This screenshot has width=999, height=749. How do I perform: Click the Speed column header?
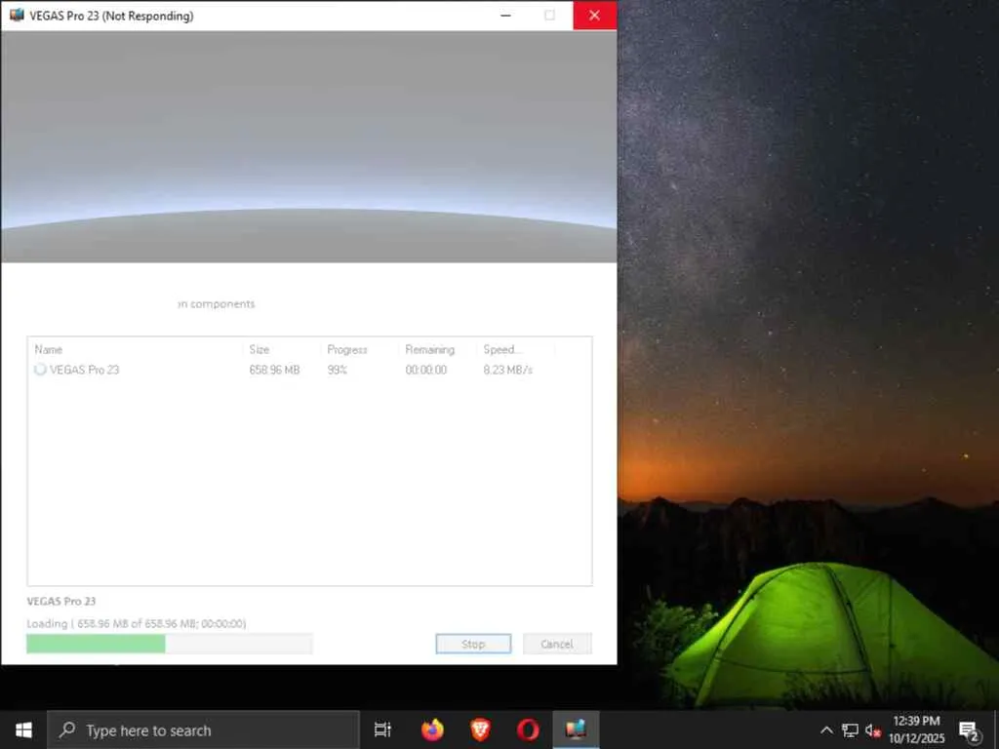(502, 349)
